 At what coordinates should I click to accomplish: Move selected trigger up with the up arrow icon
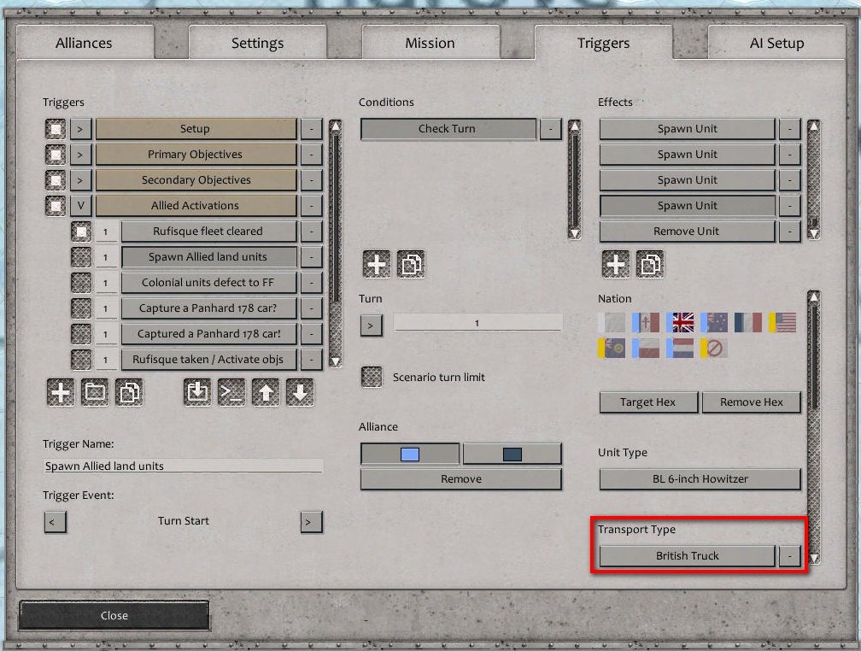(x=266, y=392)
